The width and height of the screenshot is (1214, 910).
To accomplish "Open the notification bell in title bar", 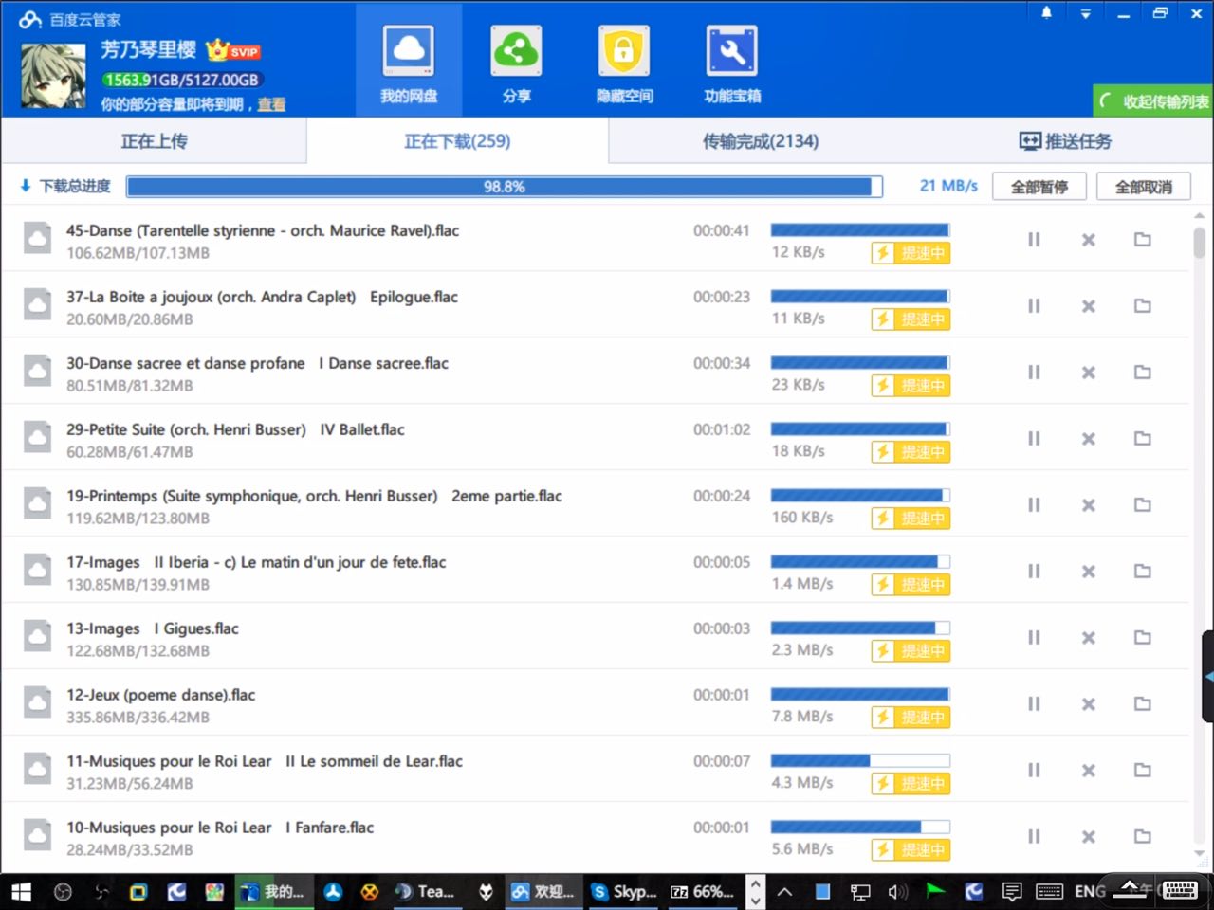I will coord(1047,13).
